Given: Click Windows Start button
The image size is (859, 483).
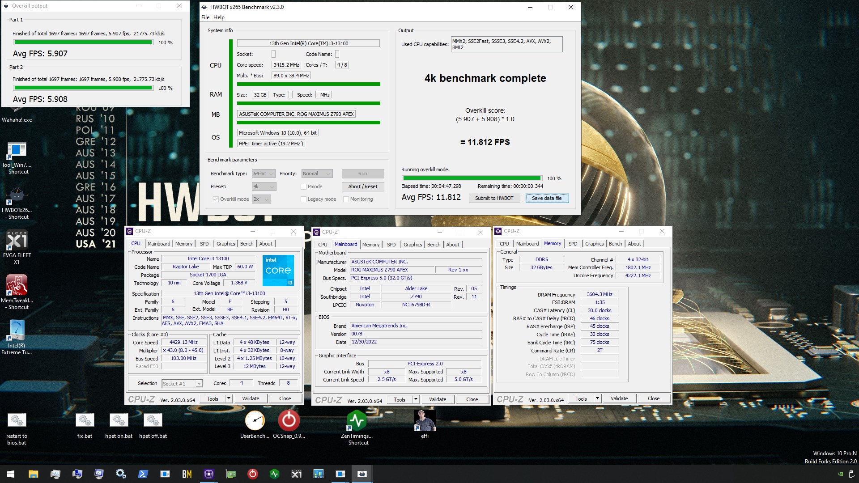Looking at the screenshot, I should (11, 474).
